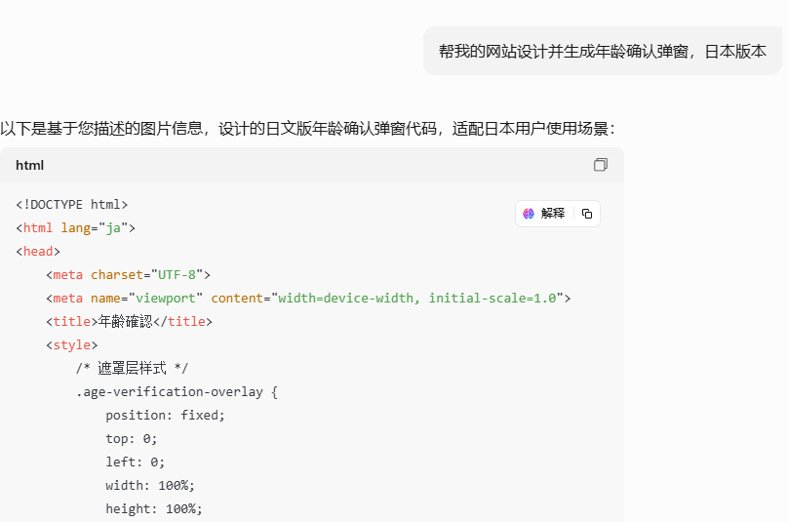Click the position: fixed; line
Image resolution: width=788 pixels, height=522 pixels.
pos(166,415)
